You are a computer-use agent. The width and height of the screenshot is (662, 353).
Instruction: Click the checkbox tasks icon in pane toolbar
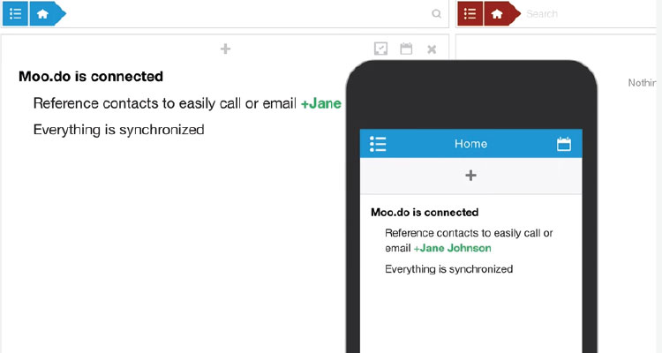pyautogui.click(x=380, y=49)
